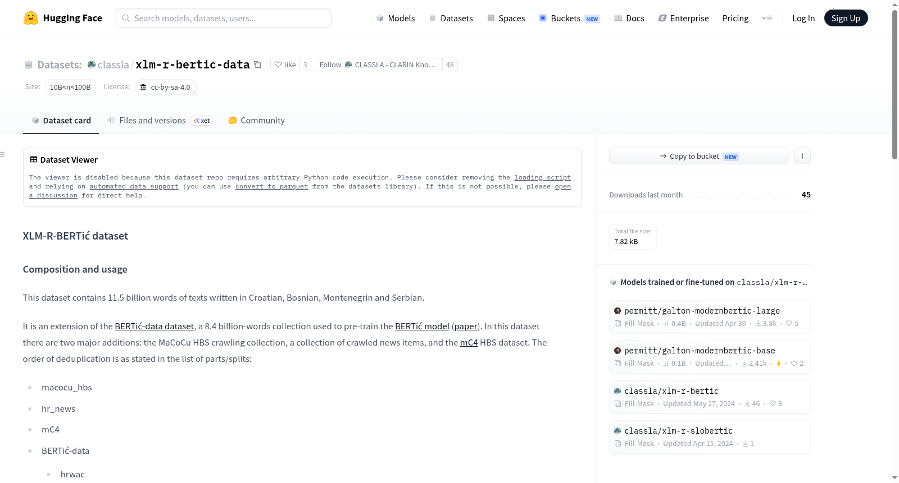Switch to the Dataset card tab
The height and width of the screenshot is (483, 899).
(x=61, y=120)
